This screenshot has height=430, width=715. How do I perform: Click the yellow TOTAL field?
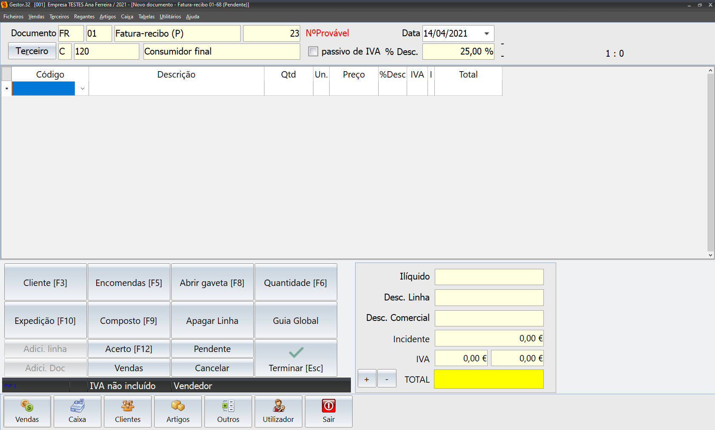tap(488, 379)
